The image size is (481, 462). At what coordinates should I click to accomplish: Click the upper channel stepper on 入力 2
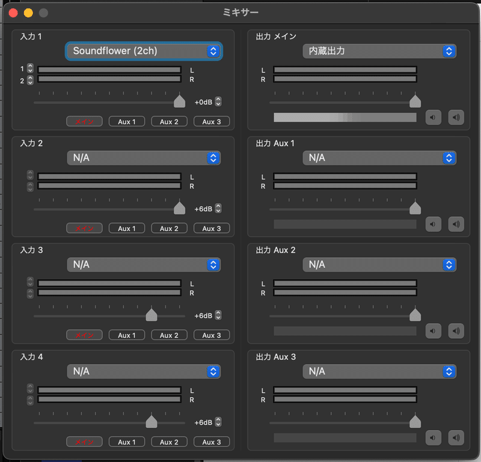click(x=30, y=175)
